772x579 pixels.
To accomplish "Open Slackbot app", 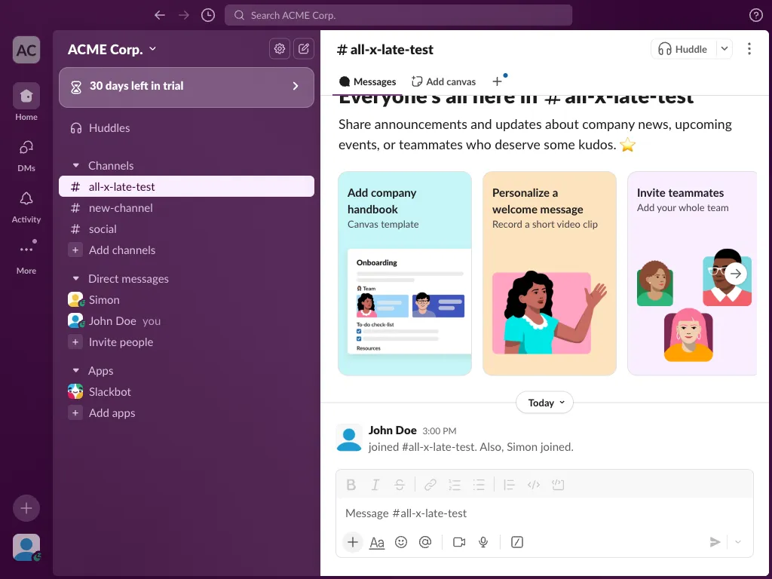I will click(x=187, y=392).
